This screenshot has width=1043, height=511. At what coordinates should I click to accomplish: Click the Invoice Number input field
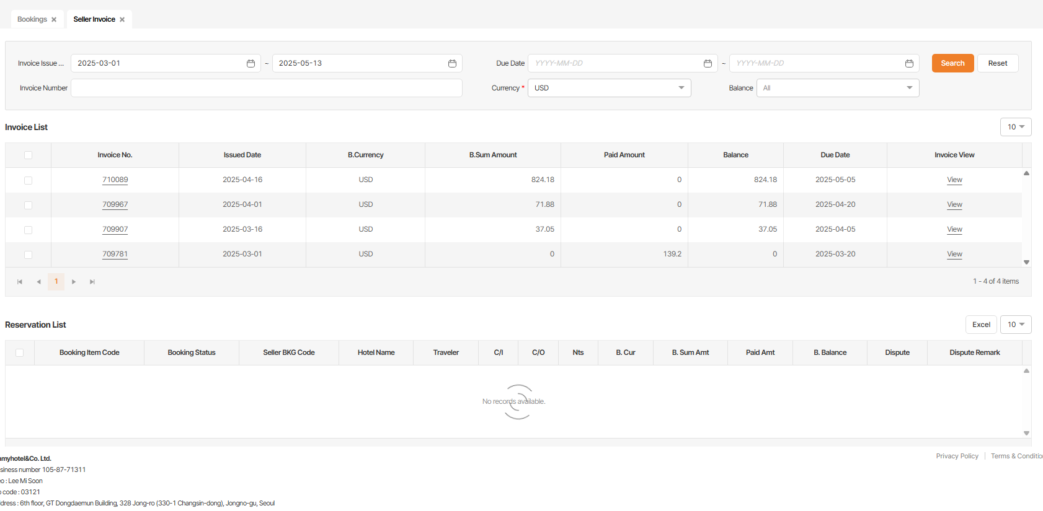pos(267,88)
